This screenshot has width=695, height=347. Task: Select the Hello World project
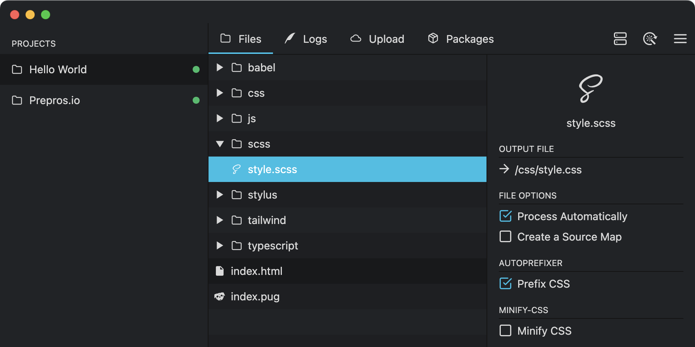58,69
